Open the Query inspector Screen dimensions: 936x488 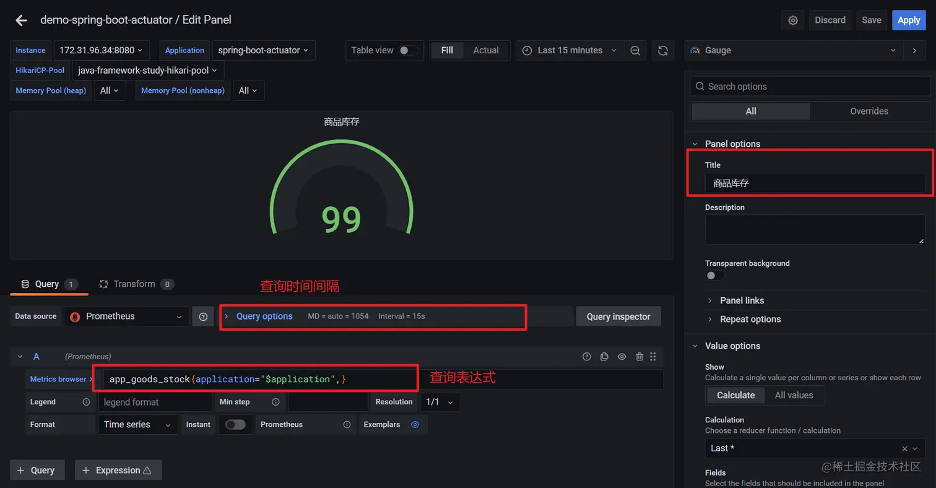click(618, 316)
